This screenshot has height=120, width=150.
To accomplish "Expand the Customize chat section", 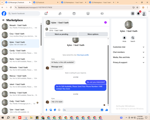I will (129, 47).
